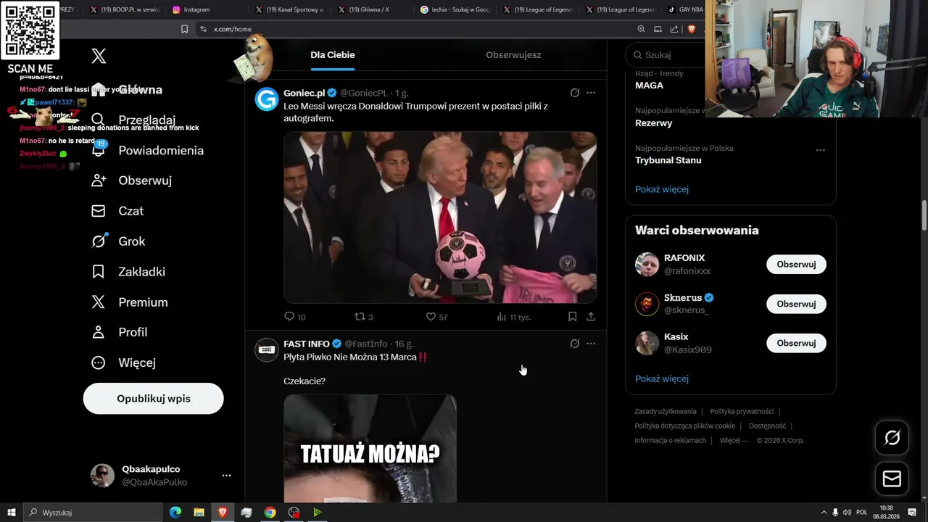Open Sknerus profile avatar

[647, 304]
